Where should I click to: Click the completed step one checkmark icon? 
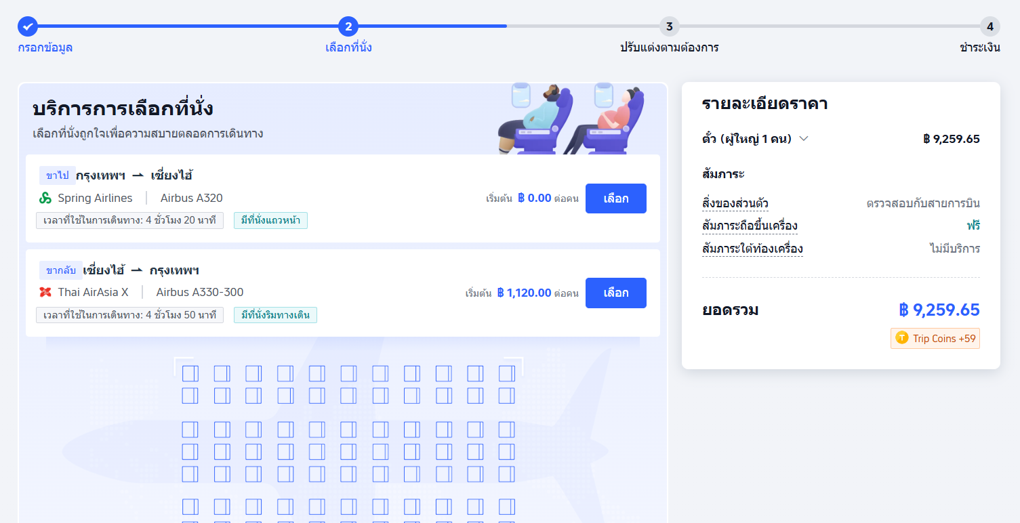[x=28, y=26]
